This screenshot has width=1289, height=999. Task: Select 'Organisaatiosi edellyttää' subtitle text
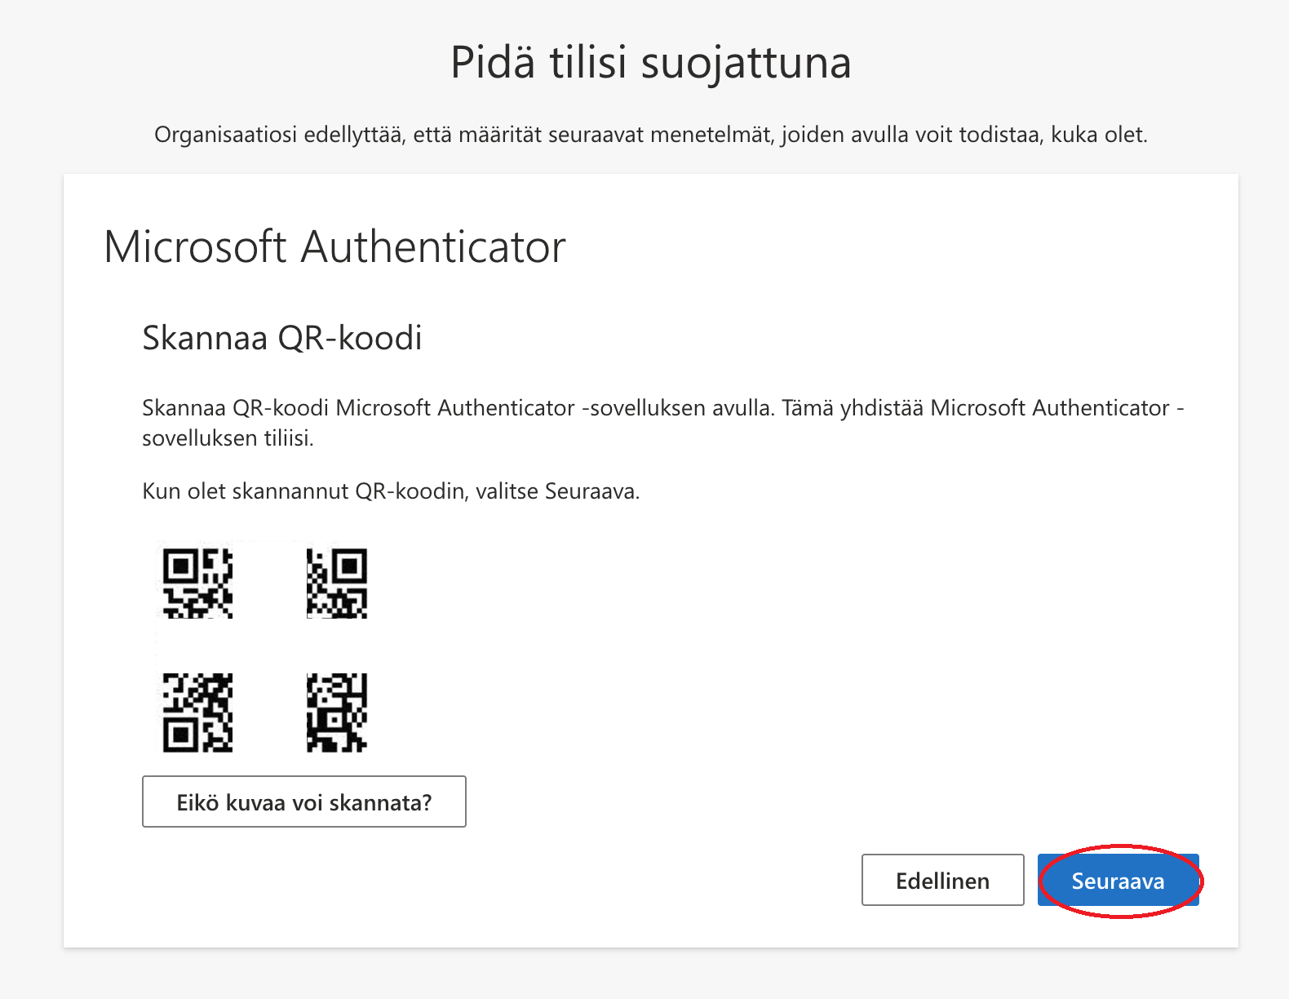[650, 135]
